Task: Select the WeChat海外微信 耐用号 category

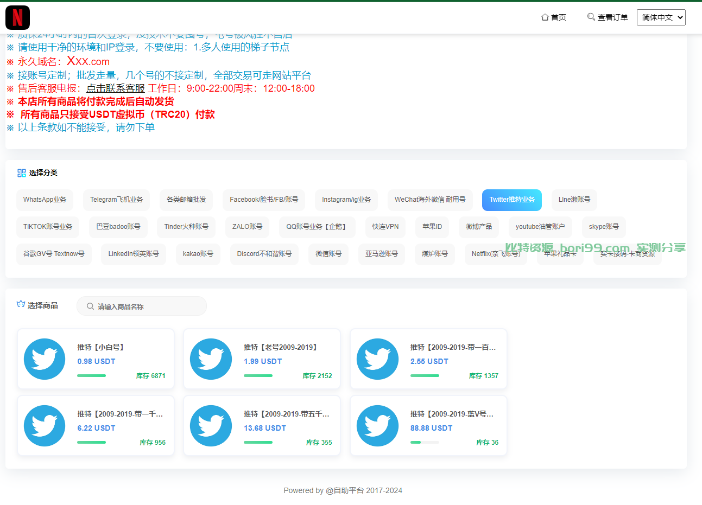Action: click(430, 200)
